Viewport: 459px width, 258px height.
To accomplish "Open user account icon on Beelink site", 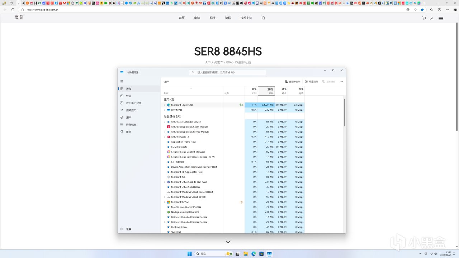I will tap(432, 18).
